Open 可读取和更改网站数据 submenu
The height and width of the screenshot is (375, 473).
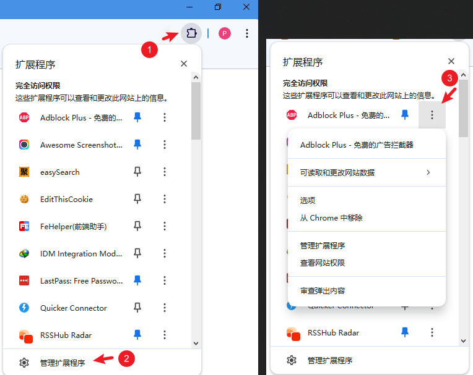[367, 172]
